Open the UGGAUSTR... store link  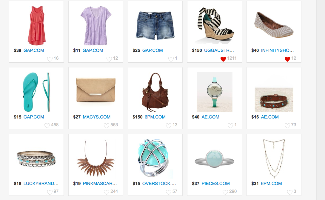tap(219, 50)
